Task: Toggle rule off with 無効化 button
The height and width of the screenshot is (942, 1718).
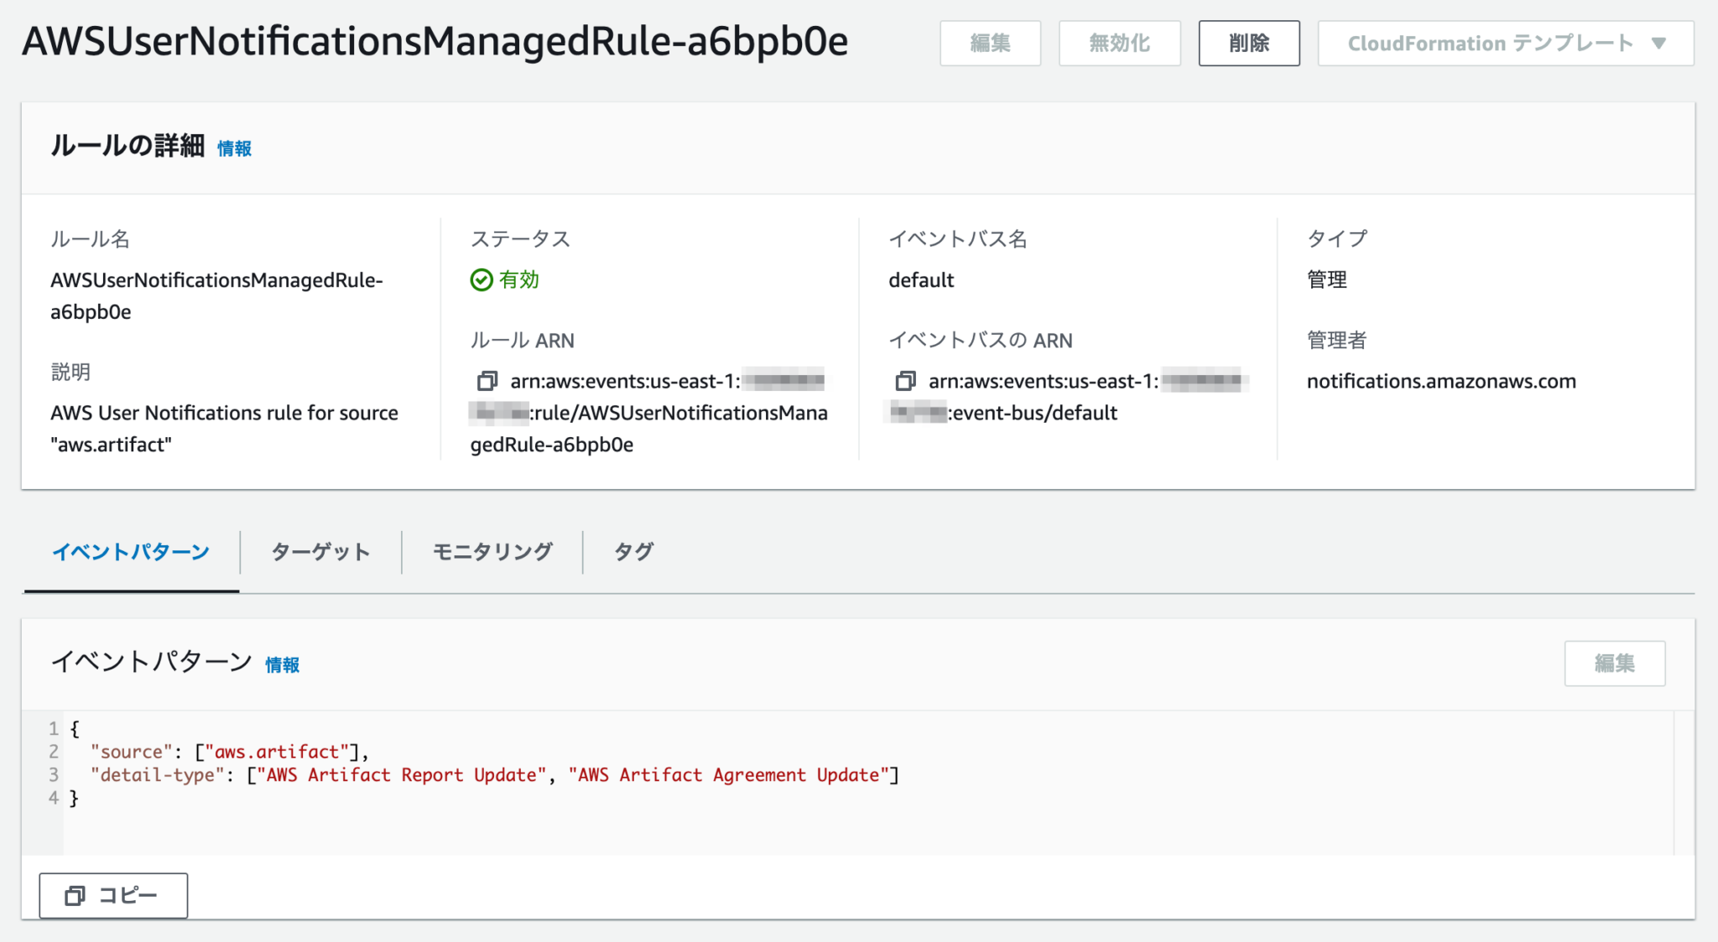Action: [1118, 44]
